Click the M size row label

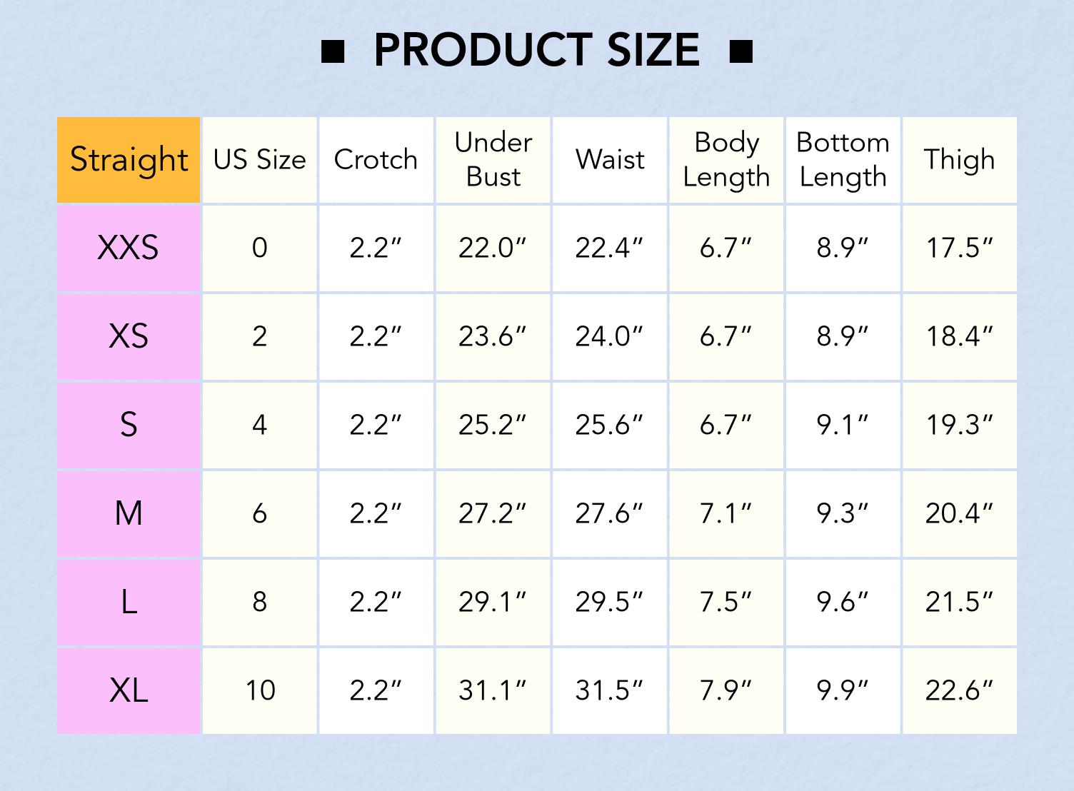(x=129, y=513)
